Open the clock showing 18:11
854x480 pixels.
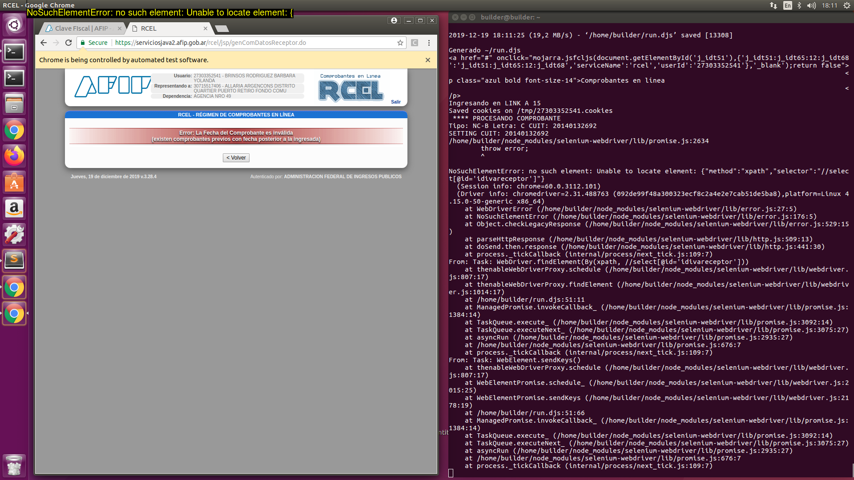pyautogui.click(x=830, y=5)
